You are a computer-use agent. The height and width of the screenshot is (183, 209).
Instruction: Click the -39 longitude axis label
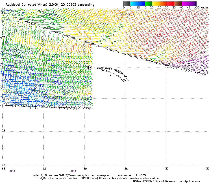tap(84, 169)
